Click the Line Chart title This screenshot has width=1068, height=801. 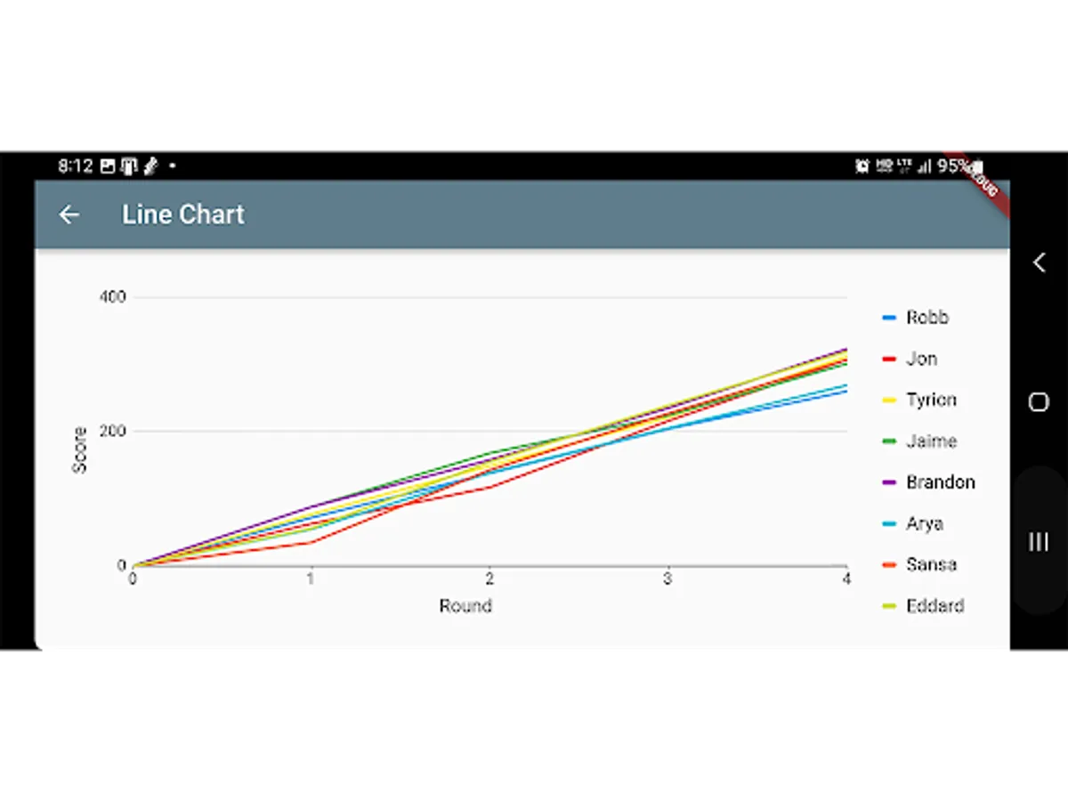pyautogui.click(x=183, y=214)
